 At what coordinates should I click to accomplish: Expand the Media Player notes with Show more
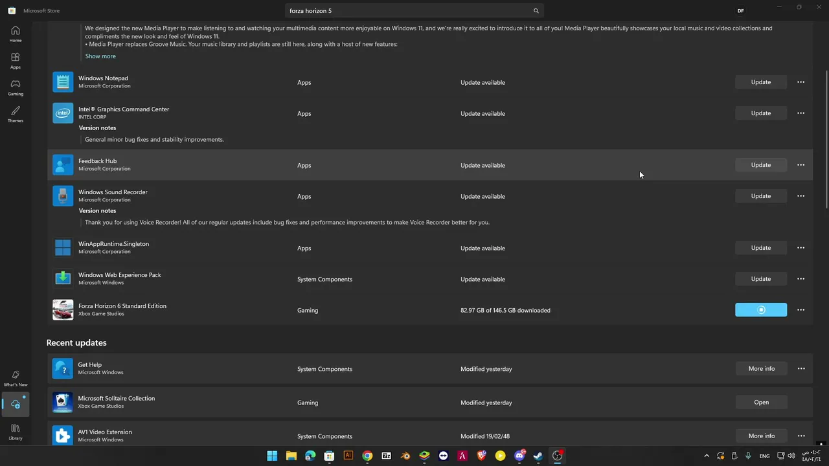click(100, 56)
